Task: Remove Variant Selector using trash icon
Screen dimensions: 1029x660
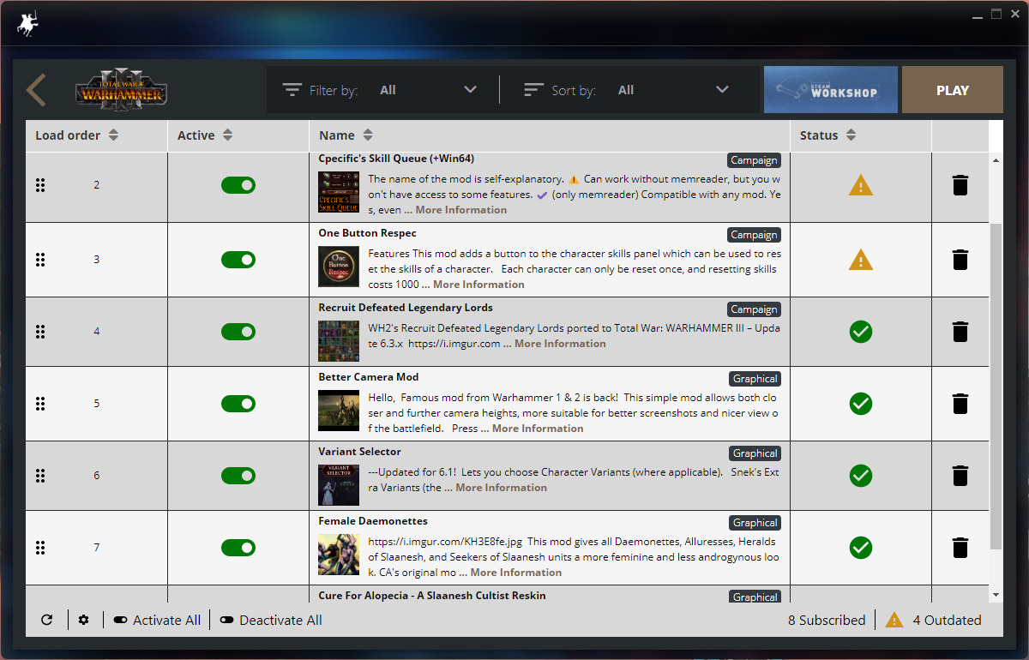Action: [x=960, y=476]
